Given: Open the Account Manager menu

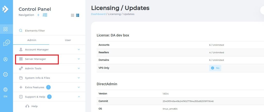Looking at the screenshot, I should [49, 49].
